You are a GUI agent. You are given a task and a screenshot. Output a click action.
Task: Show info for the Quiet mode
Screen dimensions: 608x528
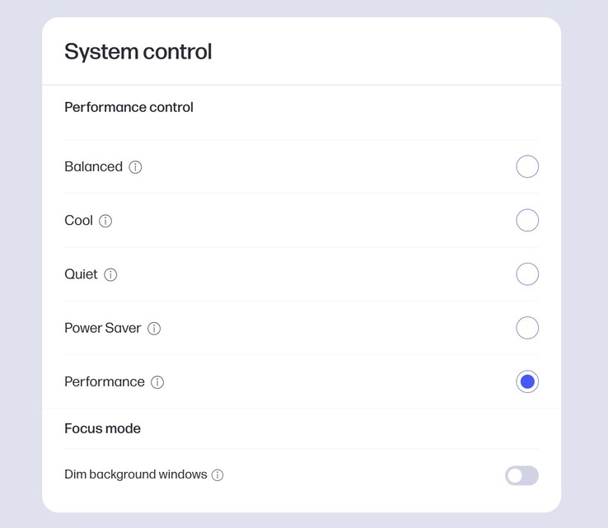[x=110, y=274]
